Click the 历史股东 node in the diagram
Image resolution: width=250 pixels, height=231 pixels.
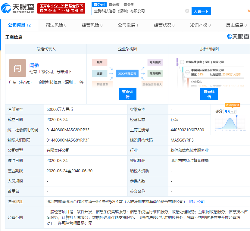coord(102,84)
